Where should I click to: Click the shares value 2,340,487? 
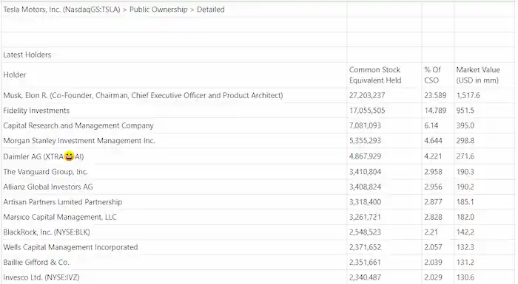pos(365,277)
